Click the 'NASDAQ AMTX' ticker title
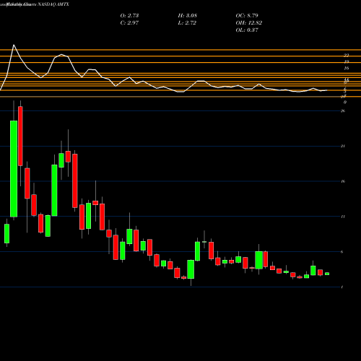 tap(53, 4)
